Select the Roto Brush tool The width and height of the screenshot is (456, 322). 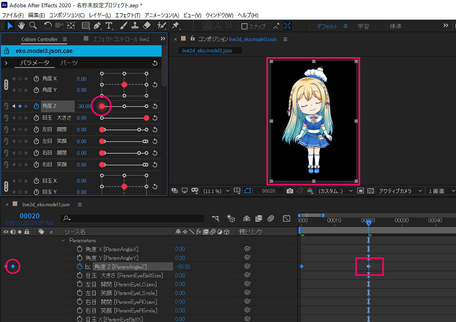point(161,26)
